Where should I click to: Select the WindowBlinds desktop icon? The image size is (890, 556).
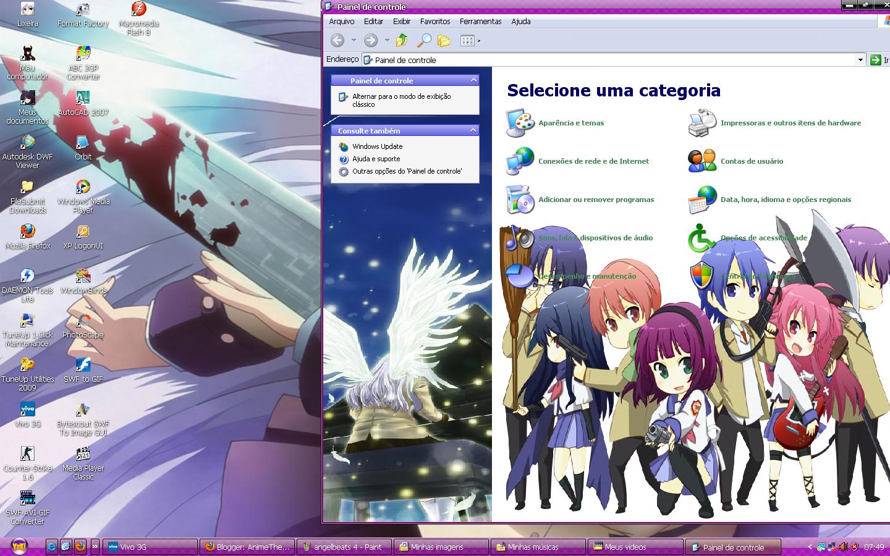coord(83,282)
